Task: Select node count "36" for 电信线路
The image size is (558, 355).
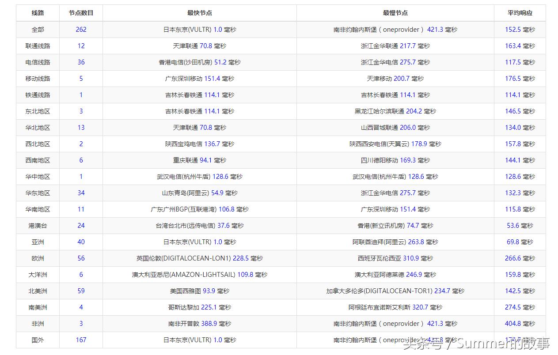Action: [81, 62]
